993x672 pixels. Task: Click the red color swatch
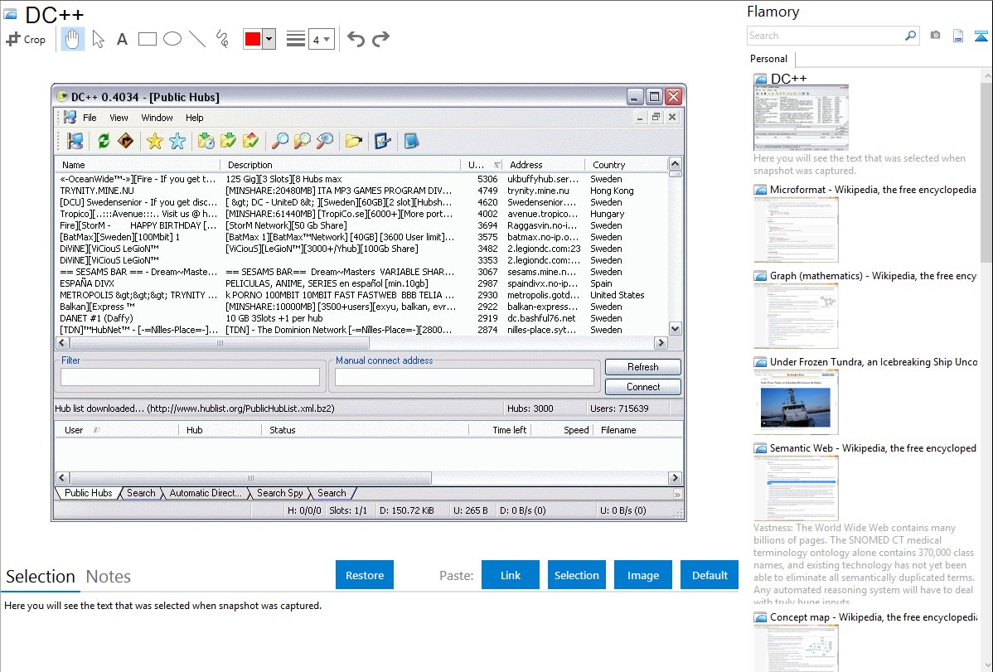pos(253,39)
